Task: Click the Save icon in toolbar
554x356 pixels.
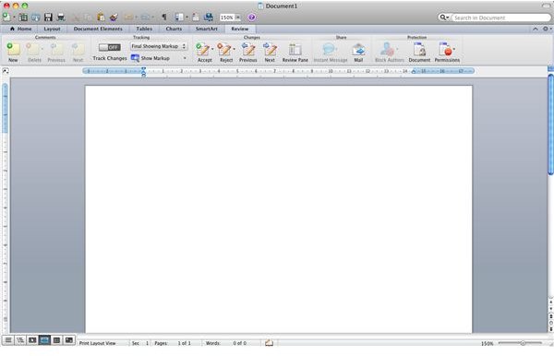Action: tap(48, 18)
